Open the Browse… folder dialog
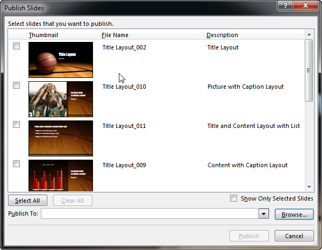322x250 pixels. (x=294, y=215)
